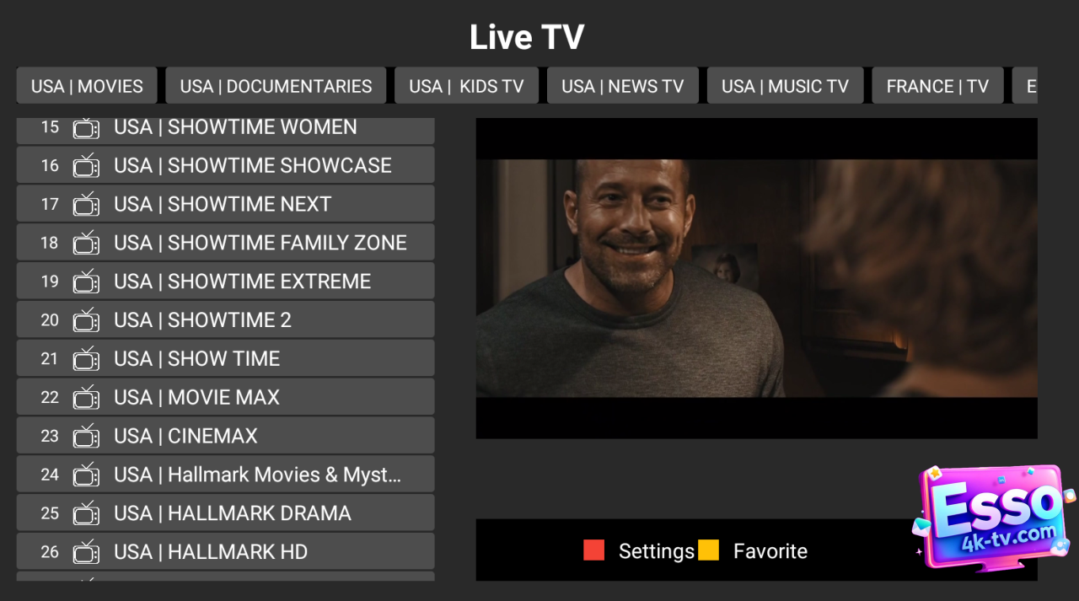Click the live video preview window

[756, 278]
